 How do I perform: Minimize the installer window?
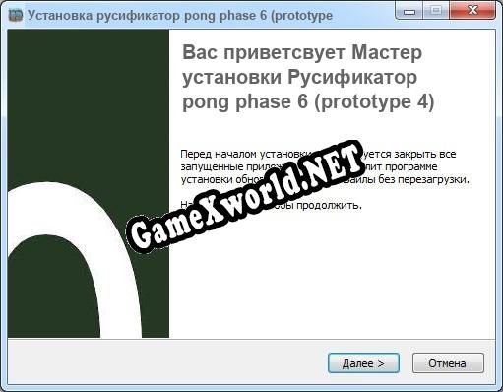pos(409,12)
